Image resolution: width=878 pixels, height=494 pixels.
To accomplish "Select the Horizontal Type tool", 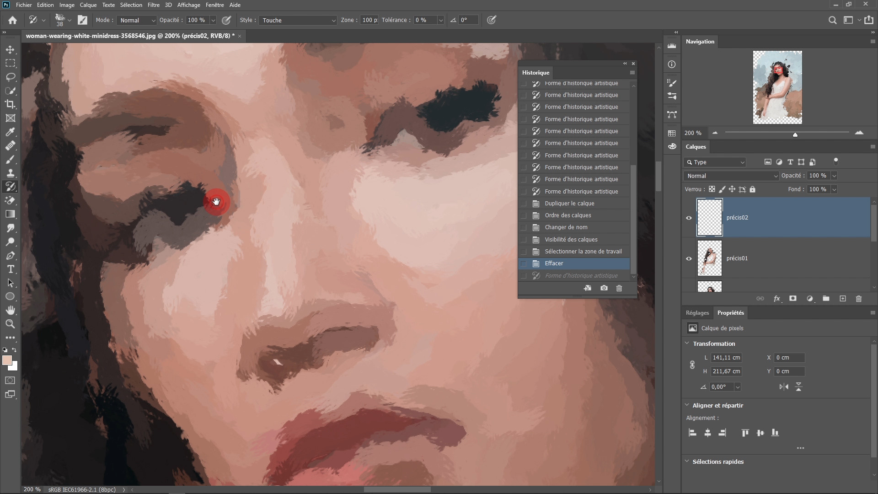I will (10, 269).
